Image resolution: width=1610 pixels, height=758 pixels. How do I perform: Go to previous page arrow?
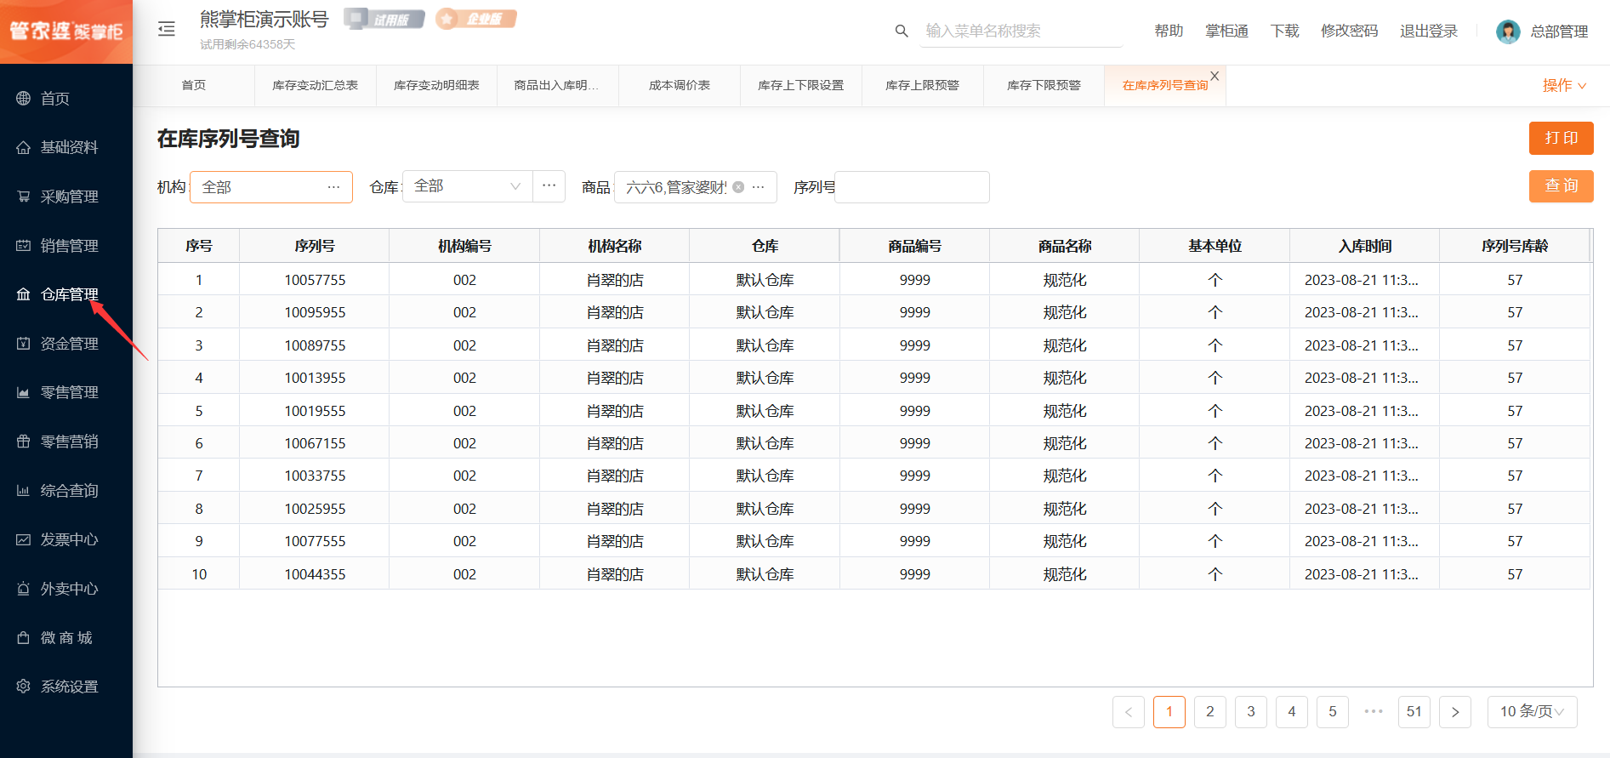coord(1129,712)
